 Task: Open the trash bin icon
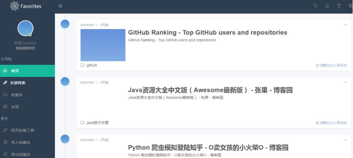point(339,6)
